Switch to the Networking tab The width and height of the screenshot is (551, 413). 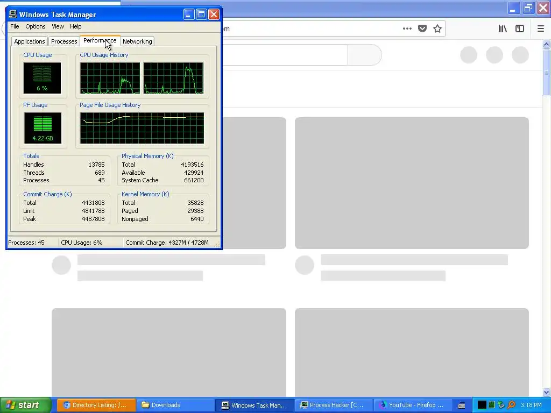137,41
